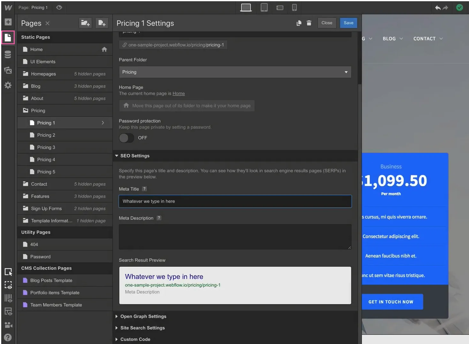
Task: Open the 404 utility page
Action: [x=65, y=245]
